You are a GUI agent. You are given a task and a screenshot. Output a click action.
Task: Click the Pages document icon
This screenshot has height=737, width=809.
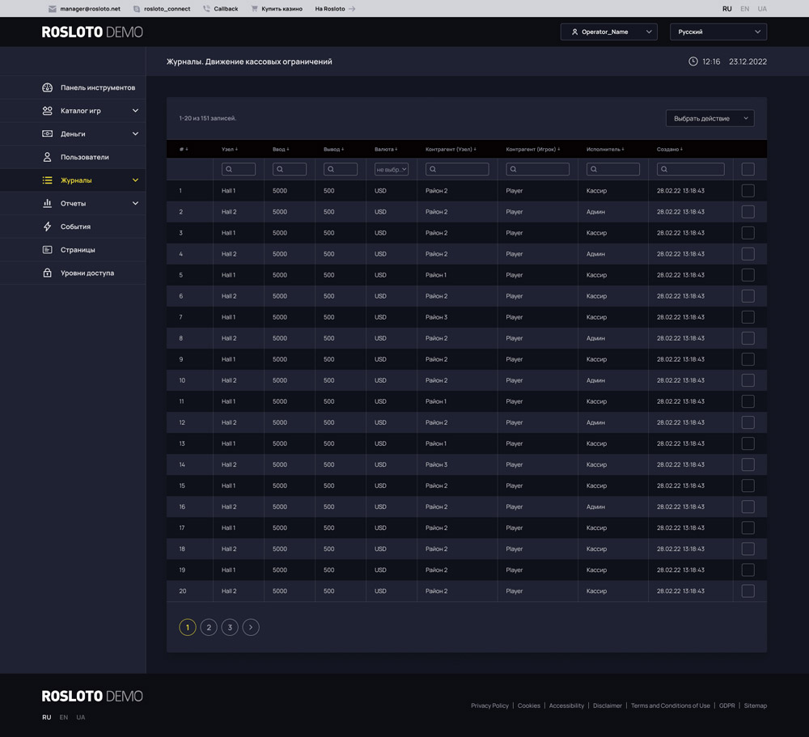(x=47, y=250)
